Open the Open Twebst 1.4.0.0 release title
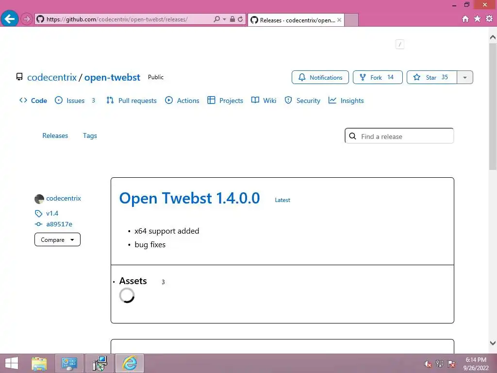This screenshot has height=373, width=497. [190, 198]
